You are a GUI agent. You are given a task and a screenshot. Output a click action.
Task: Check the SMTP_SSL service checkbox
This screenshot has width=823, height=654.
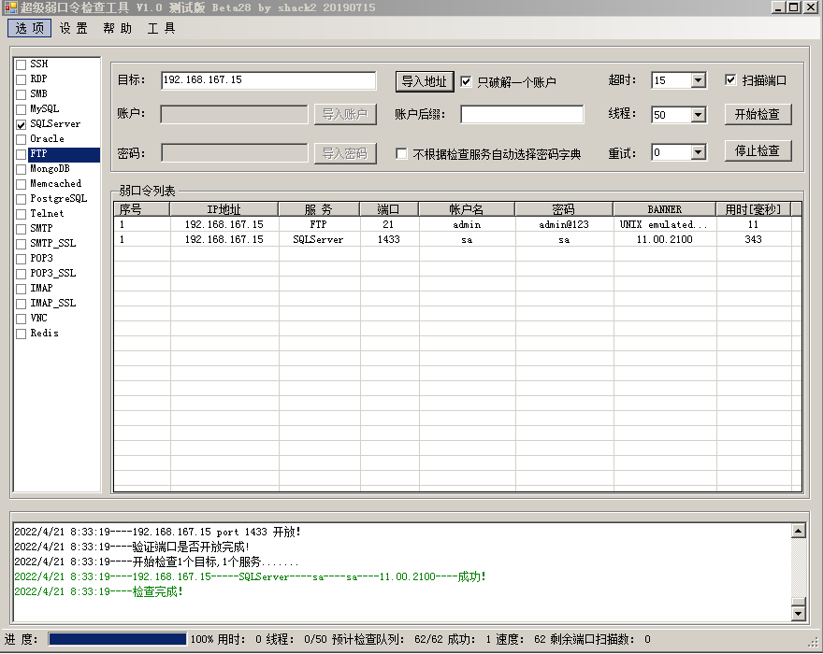pyautogui.click(x=21, y=244)
